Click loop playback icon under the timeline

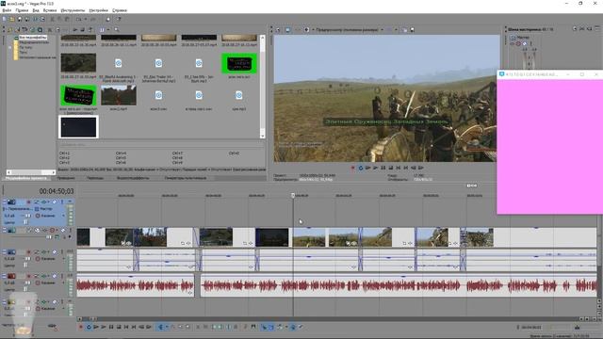89,327
